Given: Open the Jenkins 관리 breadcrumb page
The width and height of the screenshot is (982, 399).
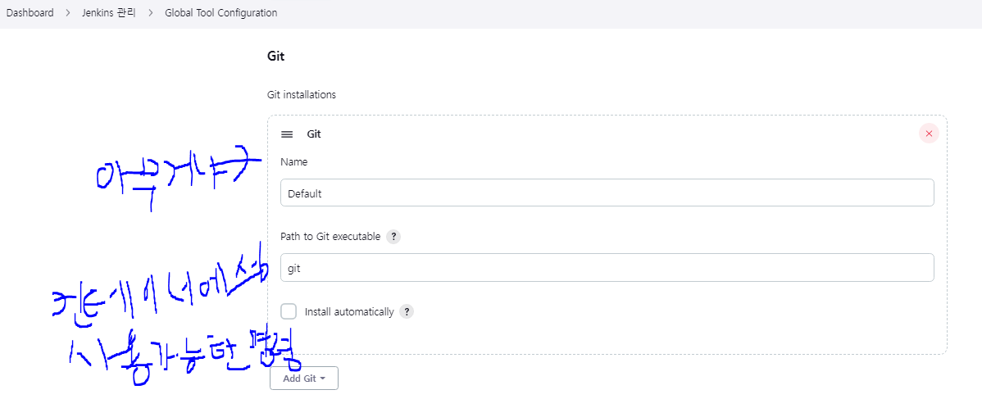Looking at the screenshot, I should click(x=109, y=12).
